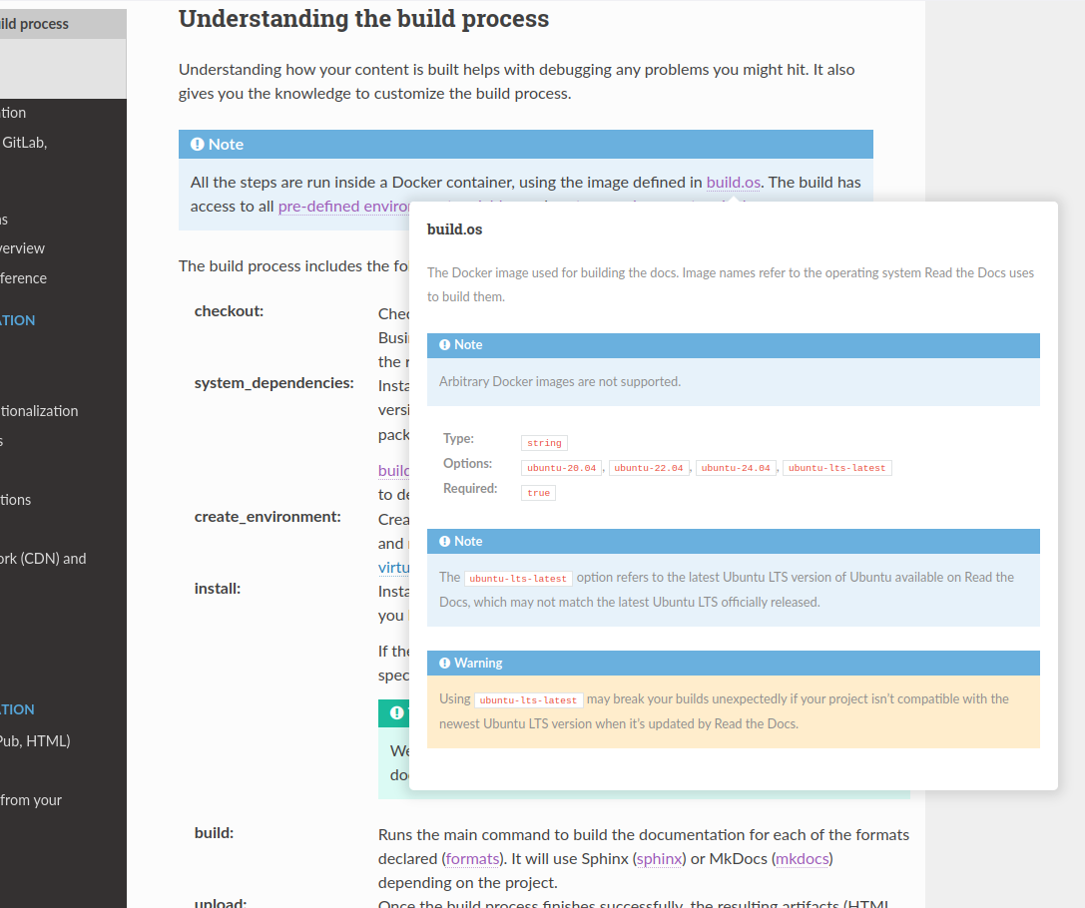Click the ubuntu-lts-latest tag in the Options row
This screenshot has height=908, width=1085.
836,468
